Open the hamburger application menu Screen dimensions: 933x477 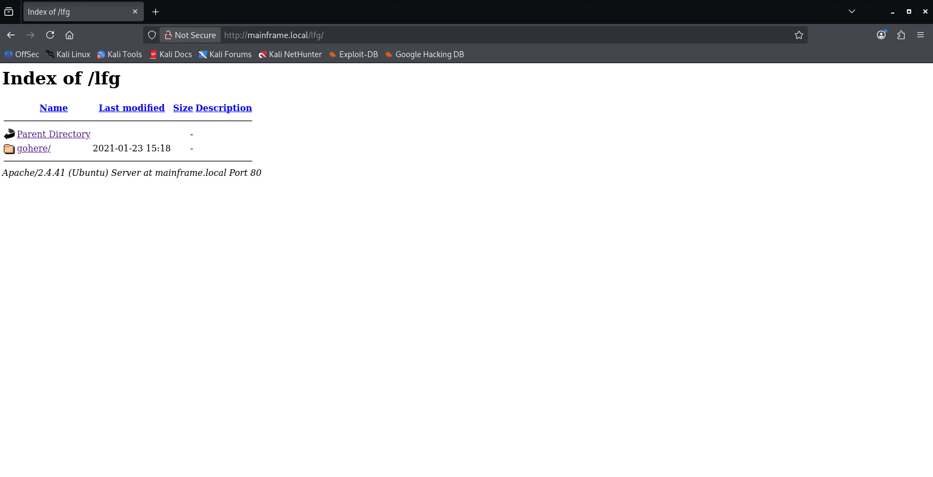pyautogui.click(x=920, y=35)
